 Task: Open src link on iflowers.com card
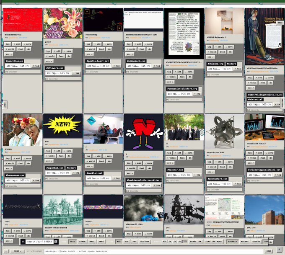pos(49,61)
